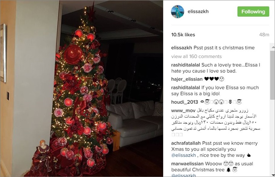
Task: Follow the @elissazkh mention in achrafatallah comment
Action: pyautogui.click(x=183, y=155)
